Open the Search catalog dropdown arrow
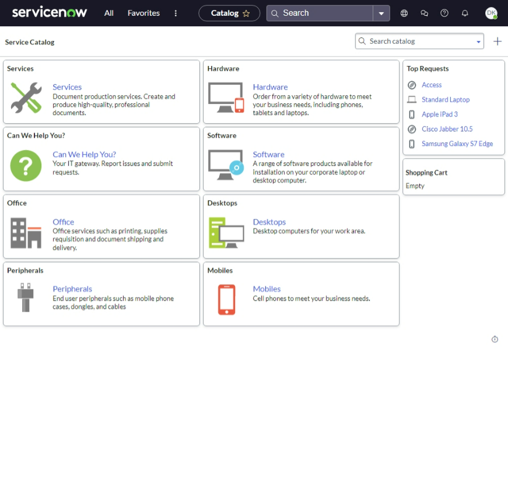Viewport: 508px width, 478px height. [479, 41]
